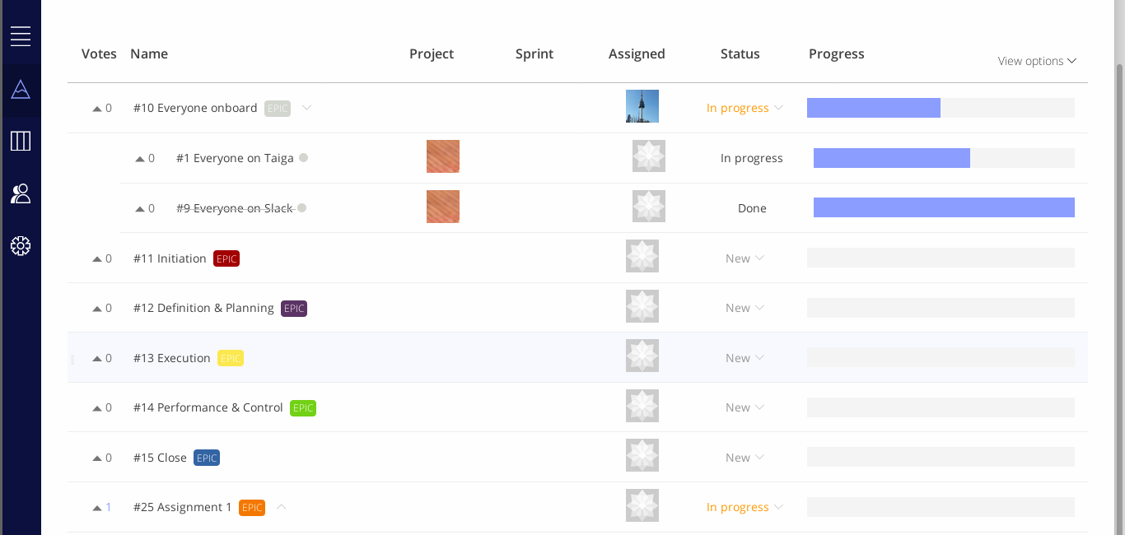Viewport: 1125px width, 535px height.
Task: Expand the #10 Everyone onboard epic chevron
Action: tap(306, 108)
